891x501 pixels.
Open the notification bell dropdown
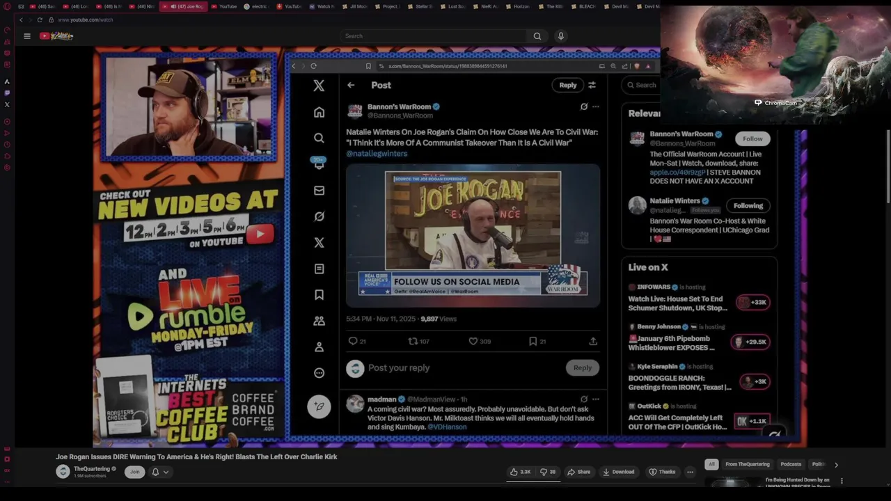point(159,472)
